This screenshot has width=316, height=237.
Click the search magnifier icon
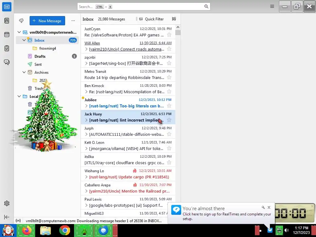click(206, 6)
